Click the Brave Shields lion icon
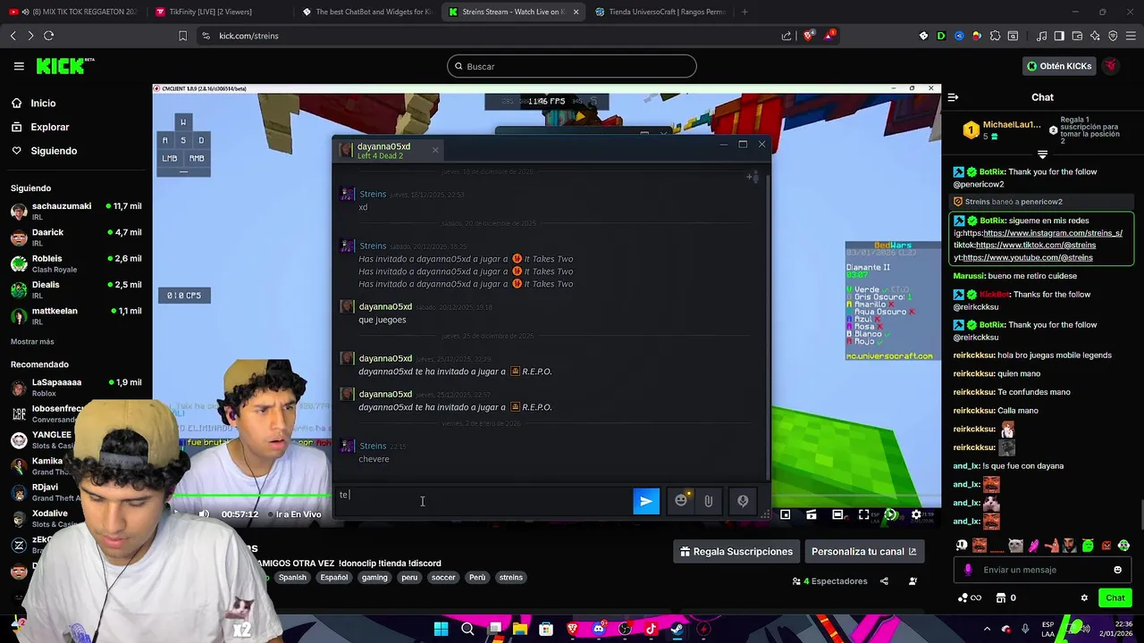The height and width of the screenshot is (643, 1144). [809, 36]
